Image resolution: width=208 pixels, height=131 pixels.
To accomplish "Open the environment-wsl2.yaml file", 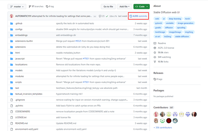I will 27,129.
